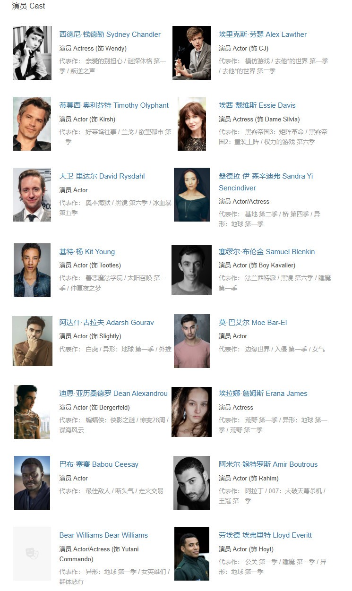The image size is (352, 591).
Task: Select the Essie Davis name link
Action: tap(257, 105)
